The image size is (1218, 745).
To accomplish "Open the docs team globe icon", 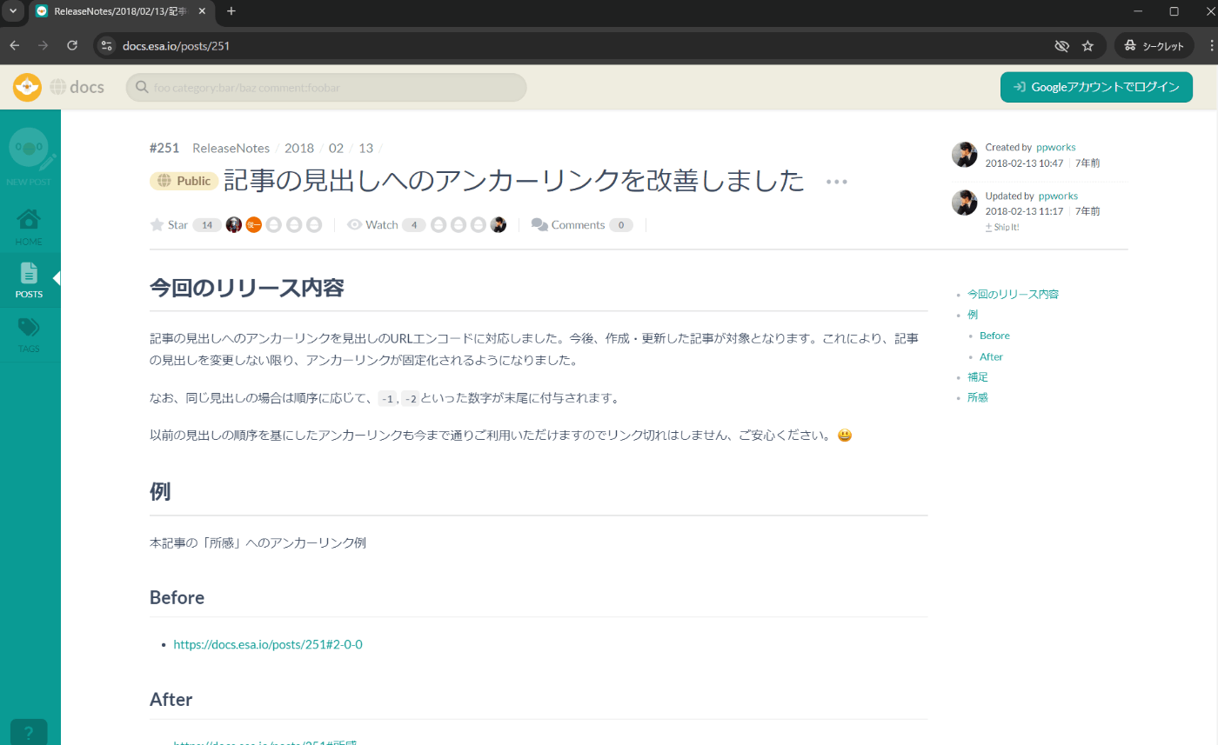I will [57, 87].
